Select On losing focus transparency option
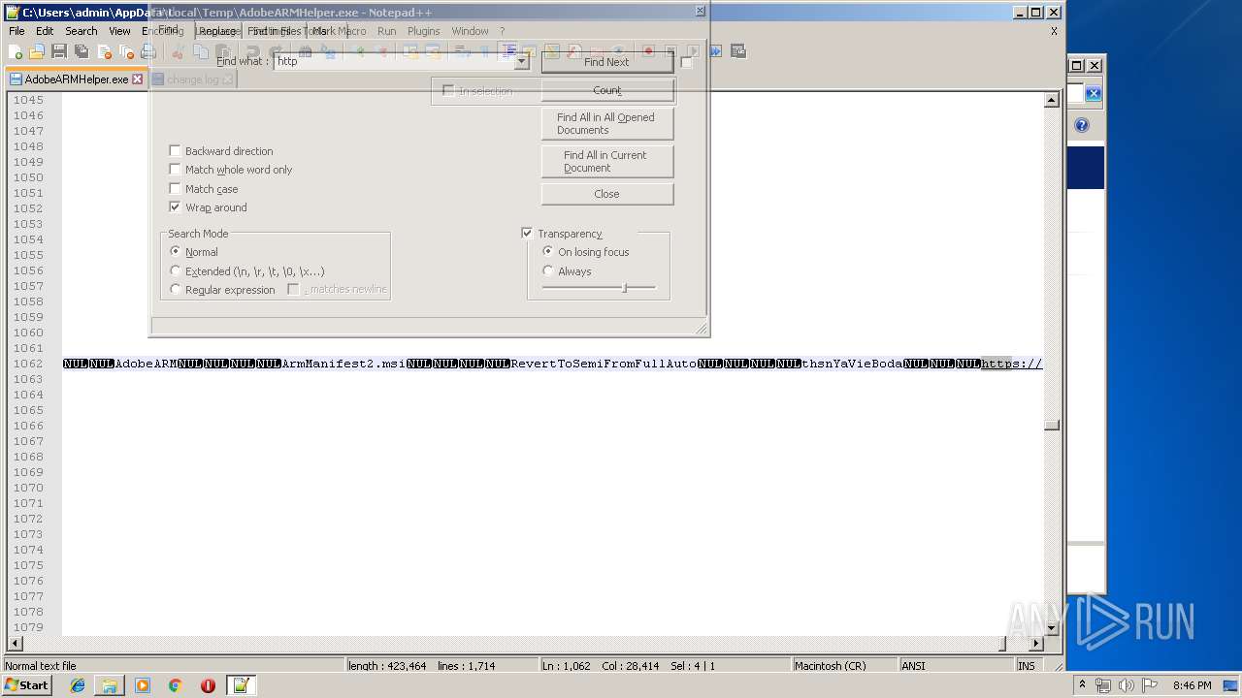The image size is (1242, 698). tap(548, 252)
